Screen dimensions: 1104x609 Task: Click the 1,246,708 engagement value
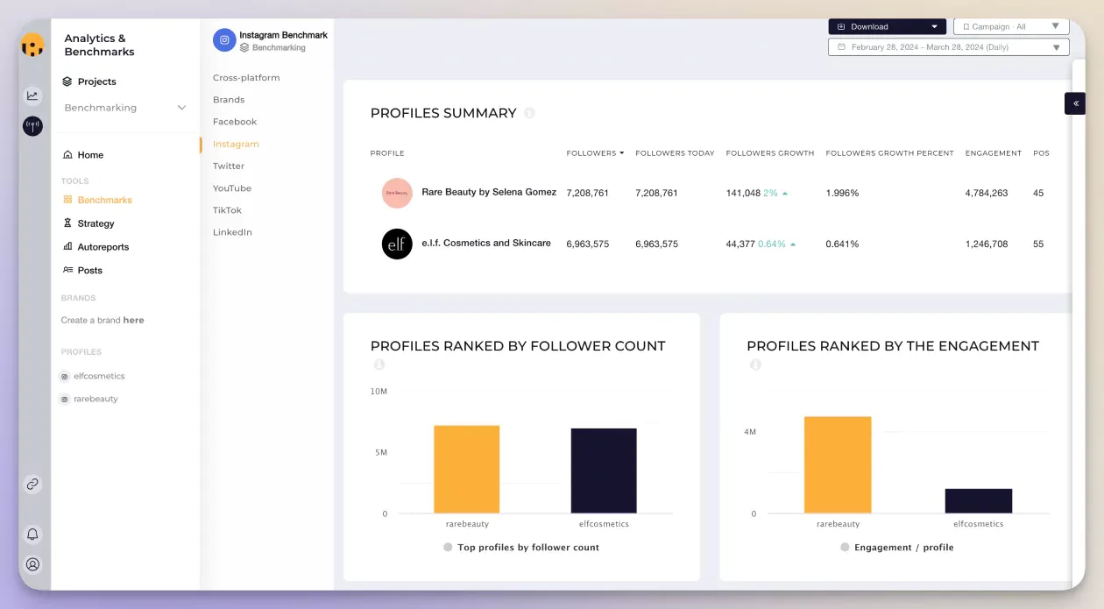pos(987,244)
